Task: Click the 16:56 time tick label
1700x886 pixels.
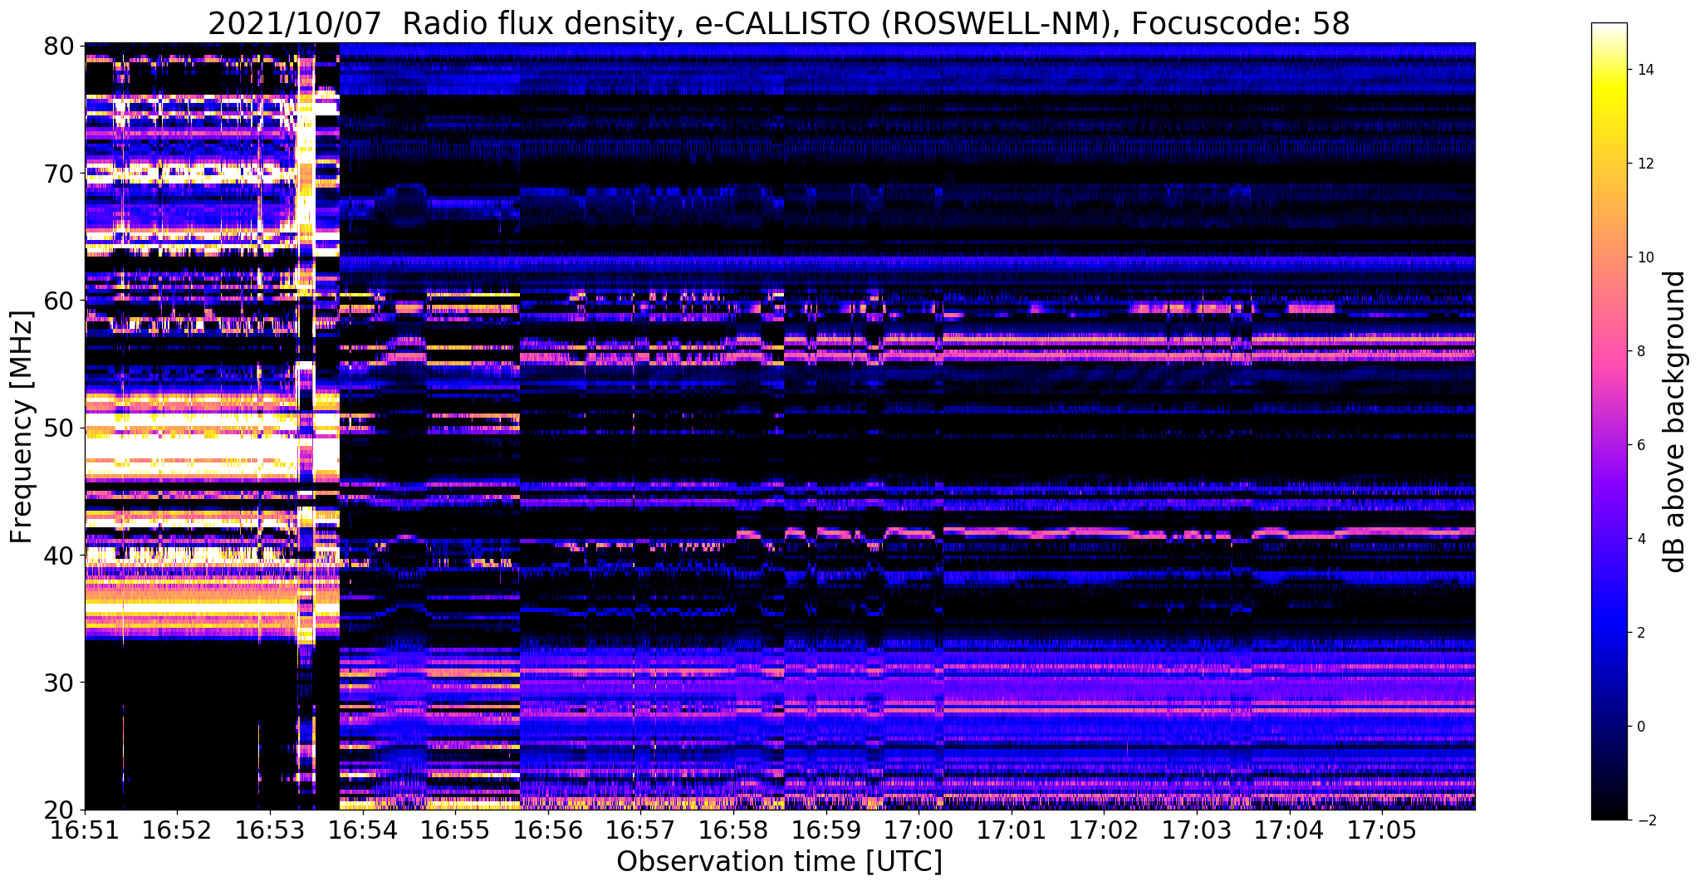Action: [x=548, y=830]
